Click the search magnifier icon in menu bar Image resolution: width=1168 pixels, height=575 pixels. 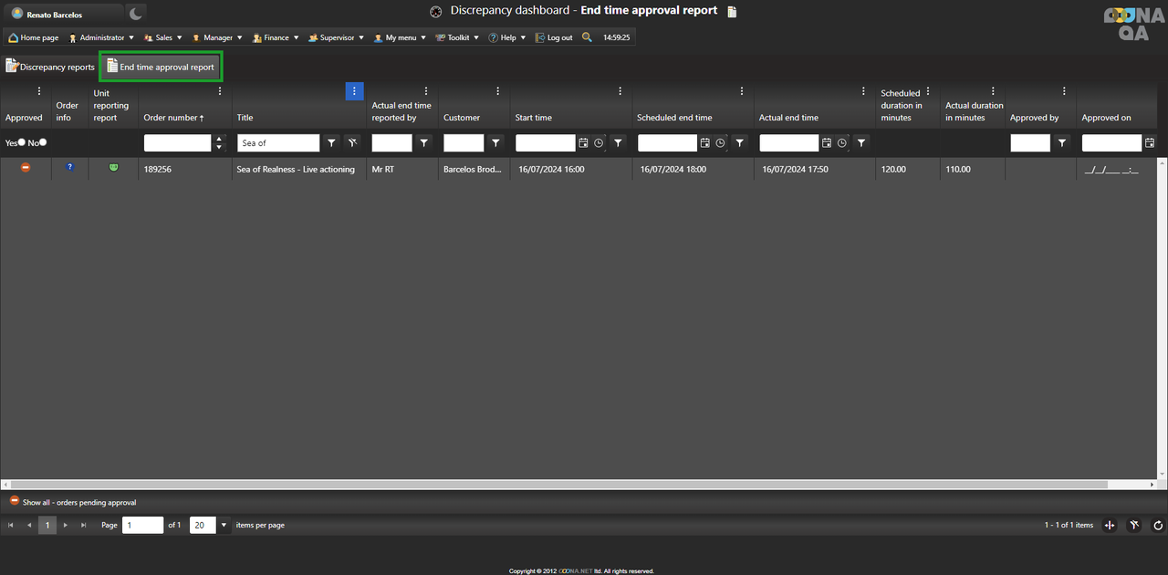[x=587, y=37]
